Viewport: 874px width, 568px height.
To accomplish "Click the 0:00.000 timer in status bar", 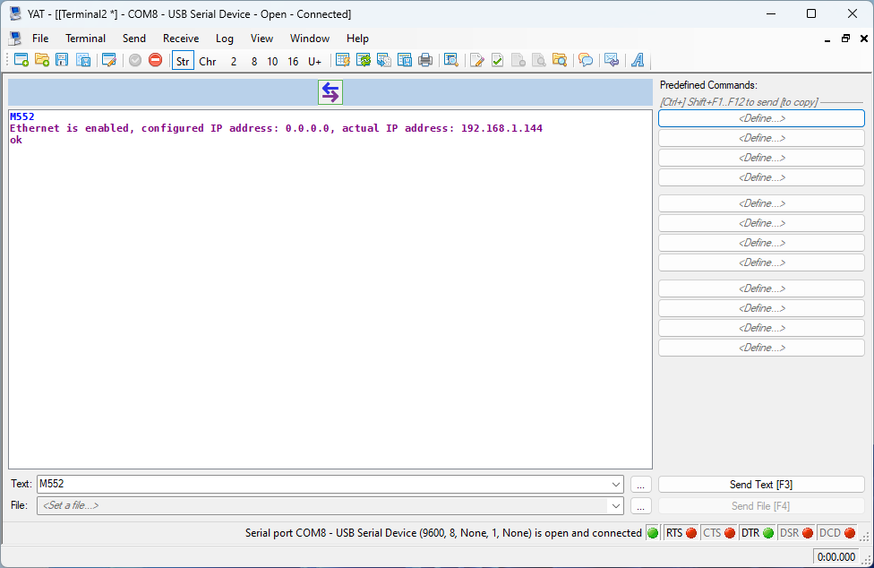I will 836,557.
